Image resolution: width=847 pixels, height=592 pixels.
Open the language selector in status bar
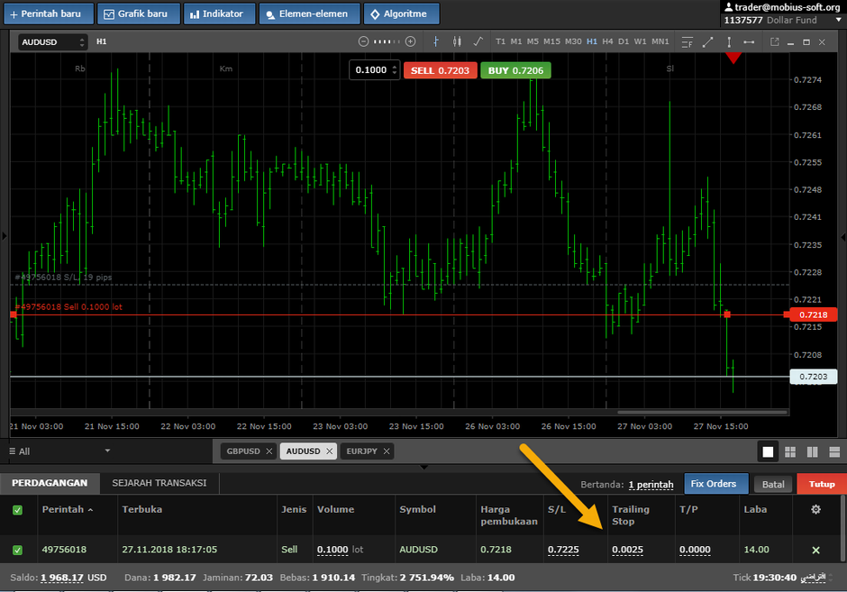[815, 578]
